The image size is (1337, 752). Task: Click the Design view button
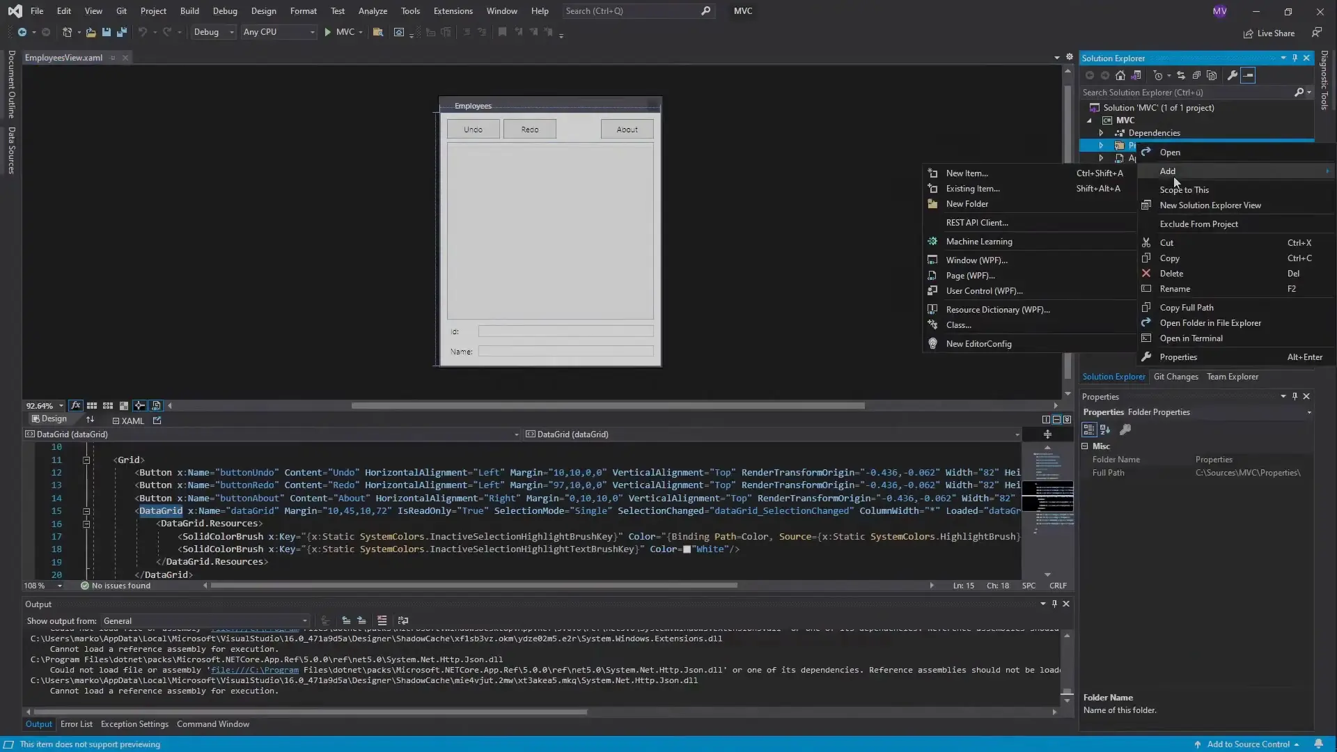coord(49,419)
